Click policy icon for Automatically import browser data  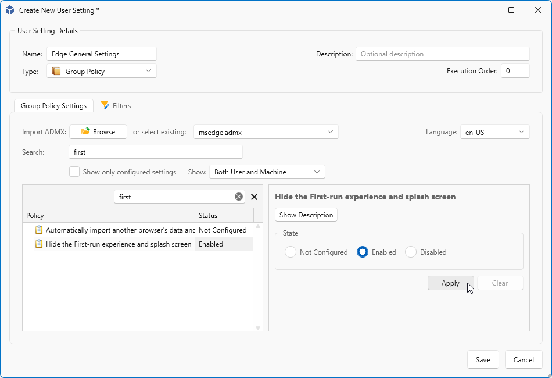[x=39, y=230]
